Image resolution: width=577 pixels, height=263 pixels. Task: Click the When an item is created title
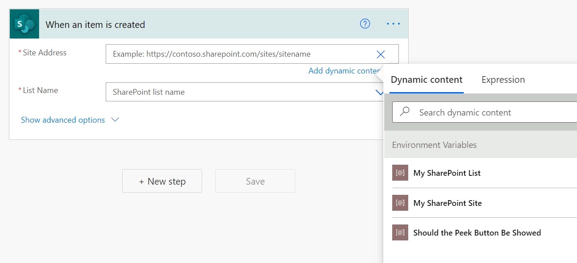pos(95,25)
